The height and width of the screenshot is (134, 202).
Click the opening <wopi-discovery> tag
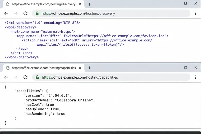21,27
